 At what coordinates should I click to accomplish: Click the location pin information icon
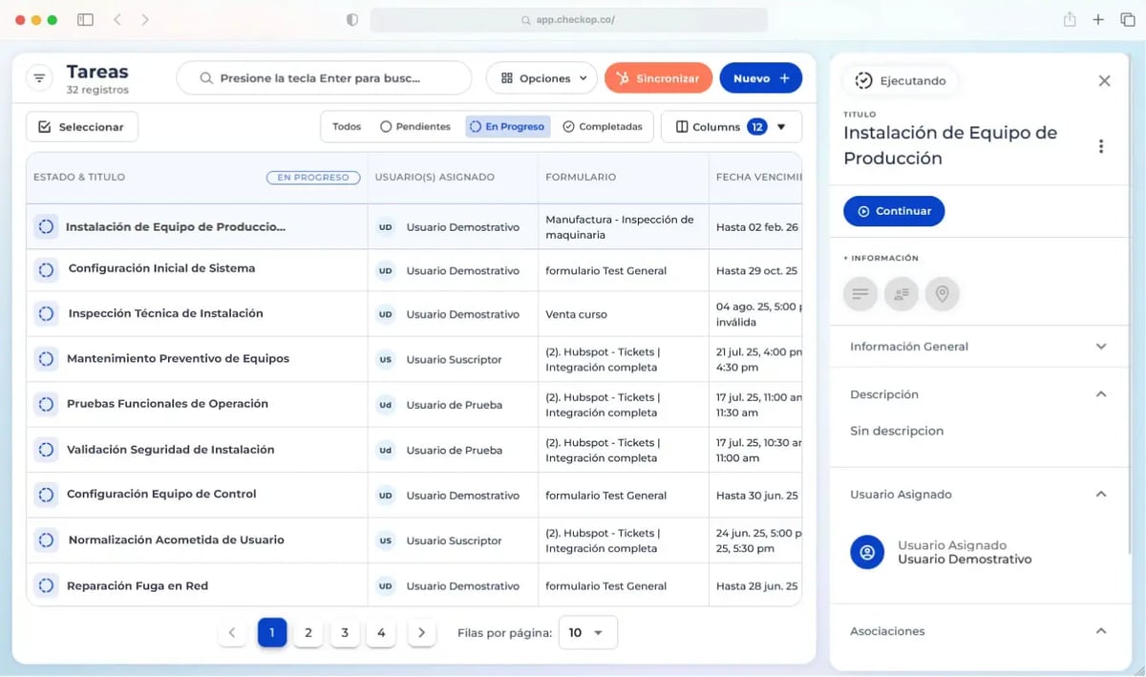943,294
